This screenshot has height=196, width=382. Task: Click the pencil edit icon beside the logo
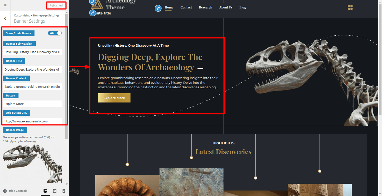tap(93, 2)
